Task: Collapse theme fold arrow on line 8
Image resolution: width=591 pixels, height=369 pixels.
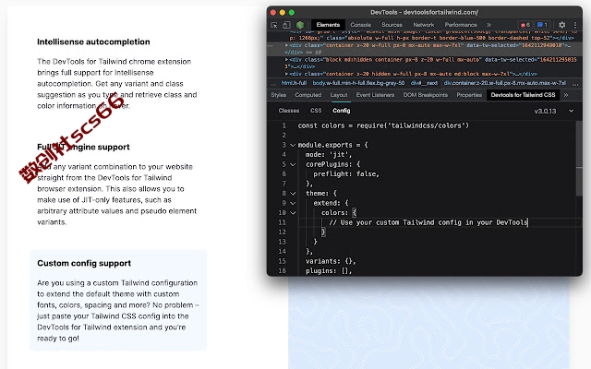Action: pos(293,194)
